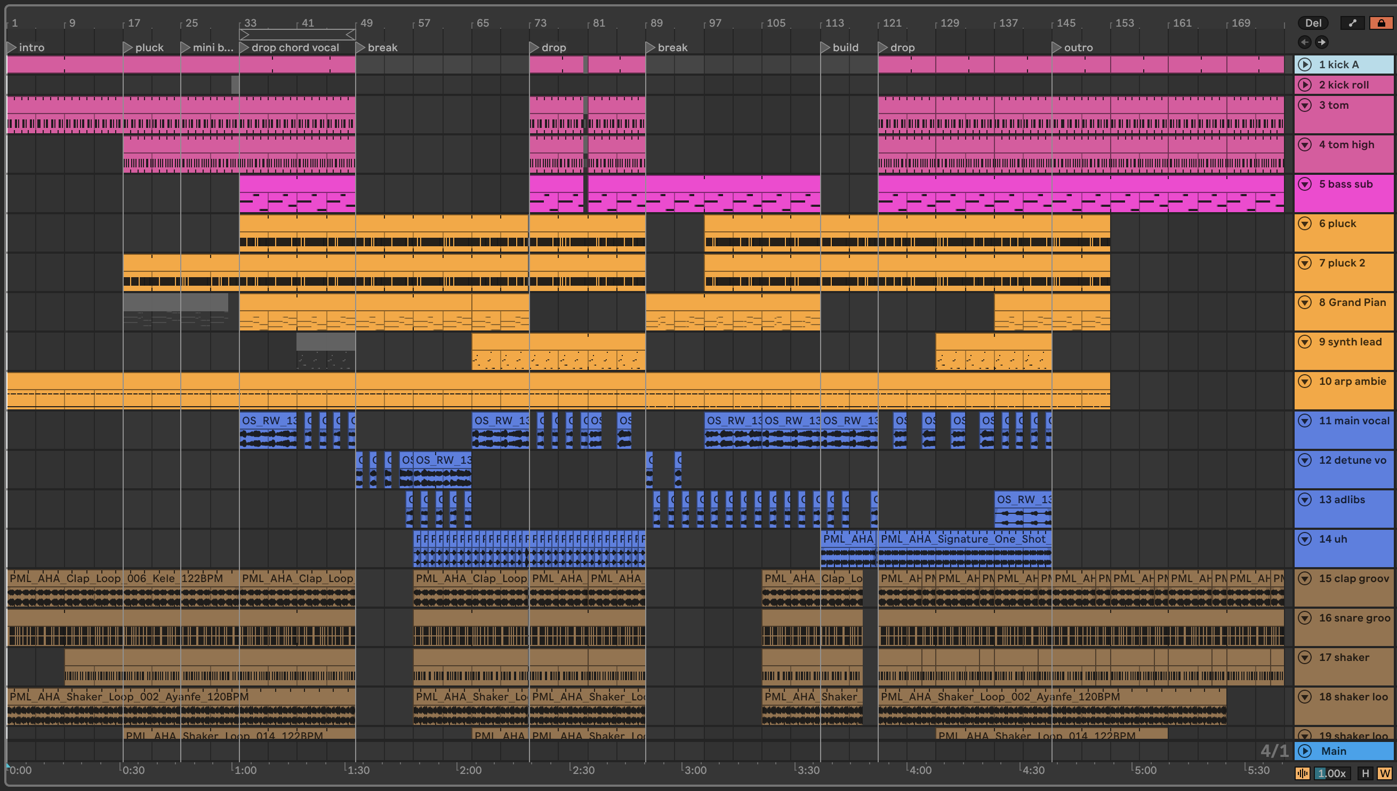Click bar 89 in the beat ruler
1397x791 pixels.
tap(656, 23)
